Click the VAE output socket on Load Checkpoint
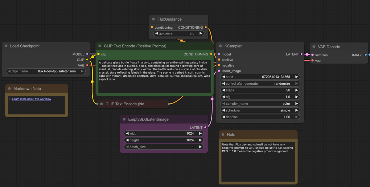 click(87, 65)
